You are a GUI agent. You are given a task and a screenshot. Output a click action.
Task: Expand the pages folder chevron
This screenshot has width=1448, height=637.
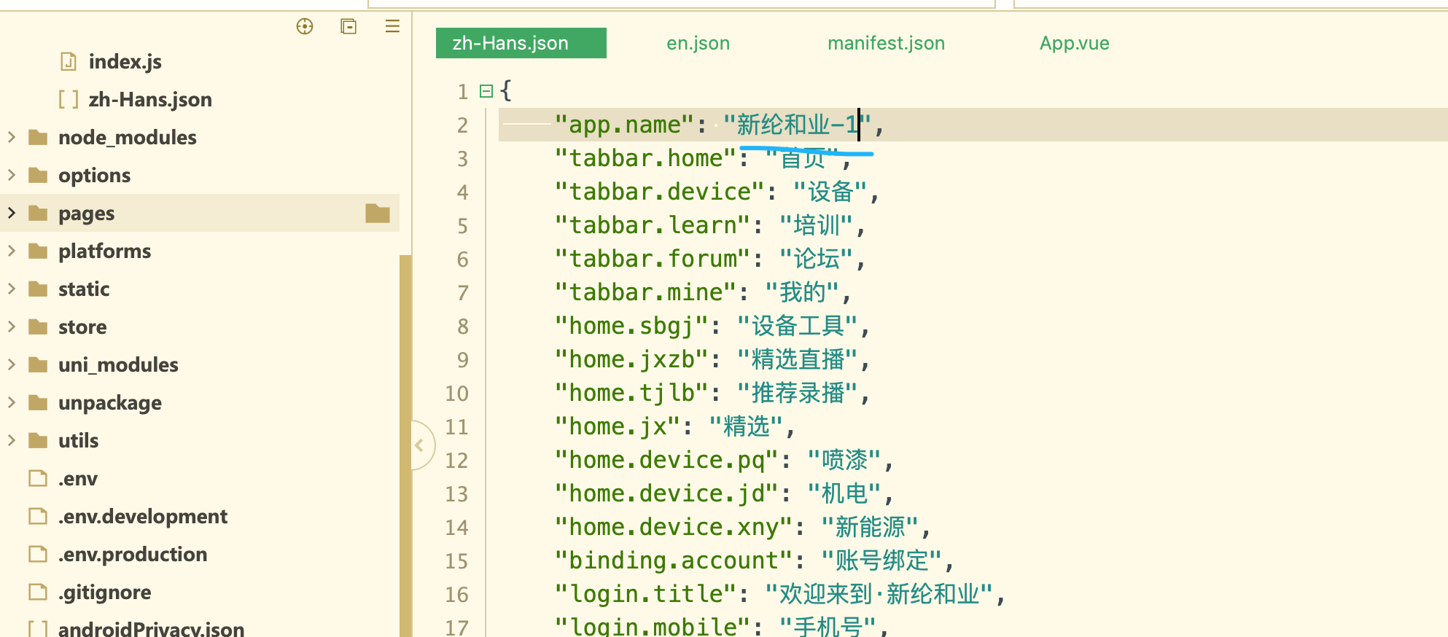click(x=12, y=214)
